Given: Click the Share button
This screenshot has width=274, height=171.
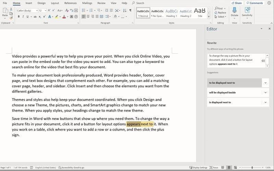Looking at the screenshot, I should click(237, 3).
